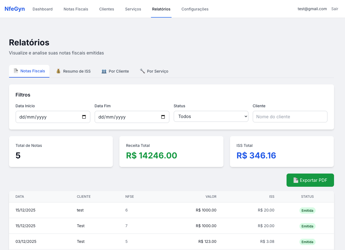This screenshot has height=250, width=345.
Task: Open the Clientes section
Action: (106, 9)
